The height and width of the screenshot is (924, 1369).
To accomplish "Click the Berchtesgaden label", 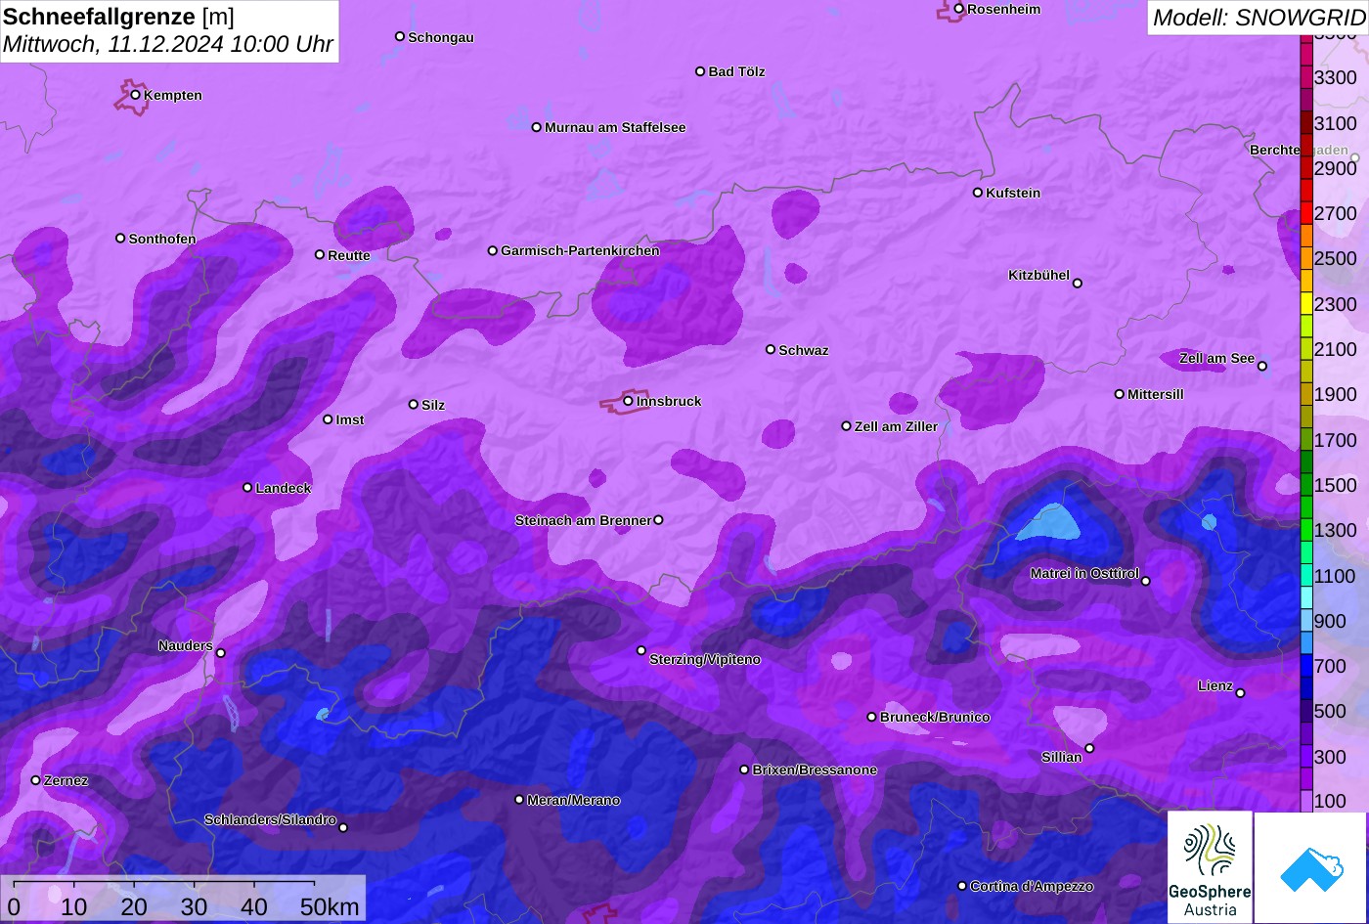I will point(1299,150).
